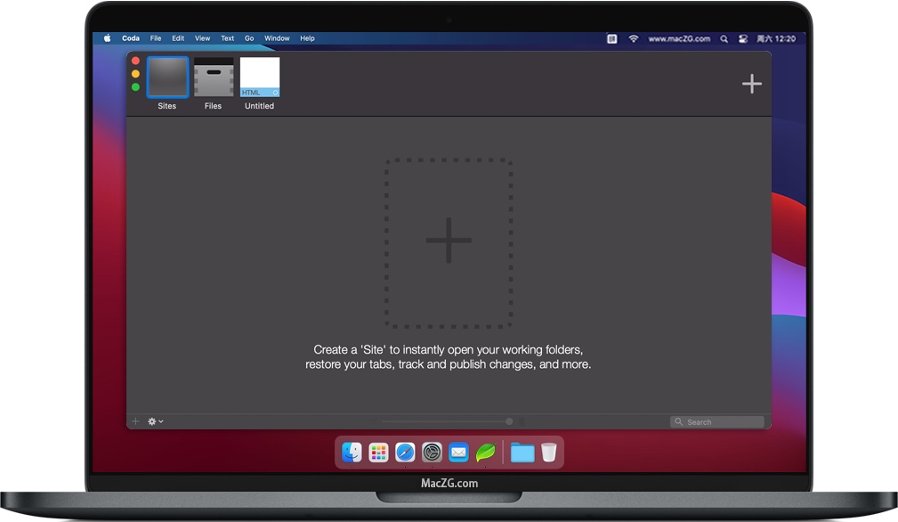Screen dimensions: 898x522
Task: Open the trash folder in the Dock
Action: pyautogui.click(x=549, y=453)
